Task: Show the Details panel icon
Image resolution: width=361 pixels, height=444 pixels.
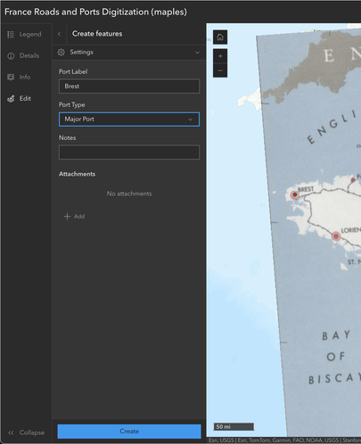Action: point(11,56)
